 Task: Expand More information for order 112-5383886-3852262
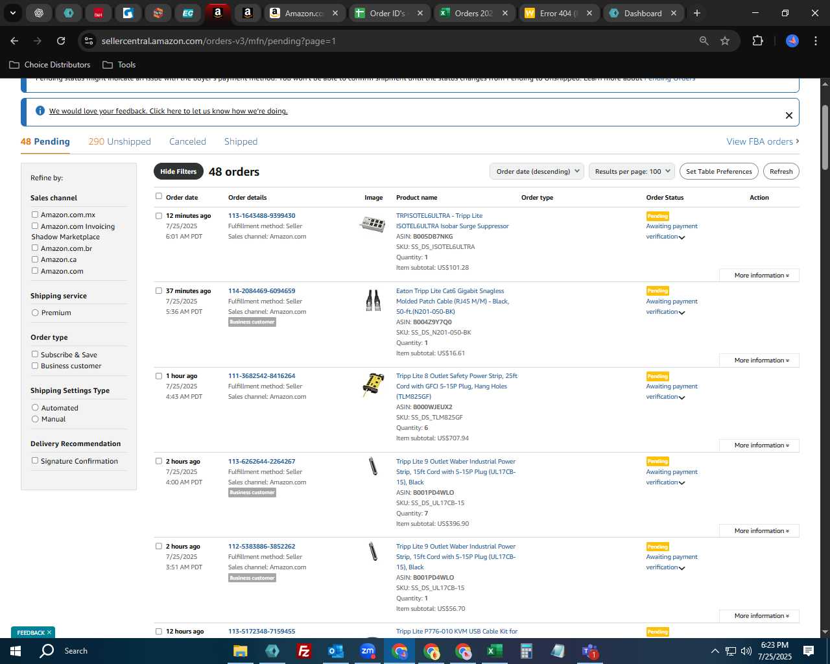click(x=759, y=616)
